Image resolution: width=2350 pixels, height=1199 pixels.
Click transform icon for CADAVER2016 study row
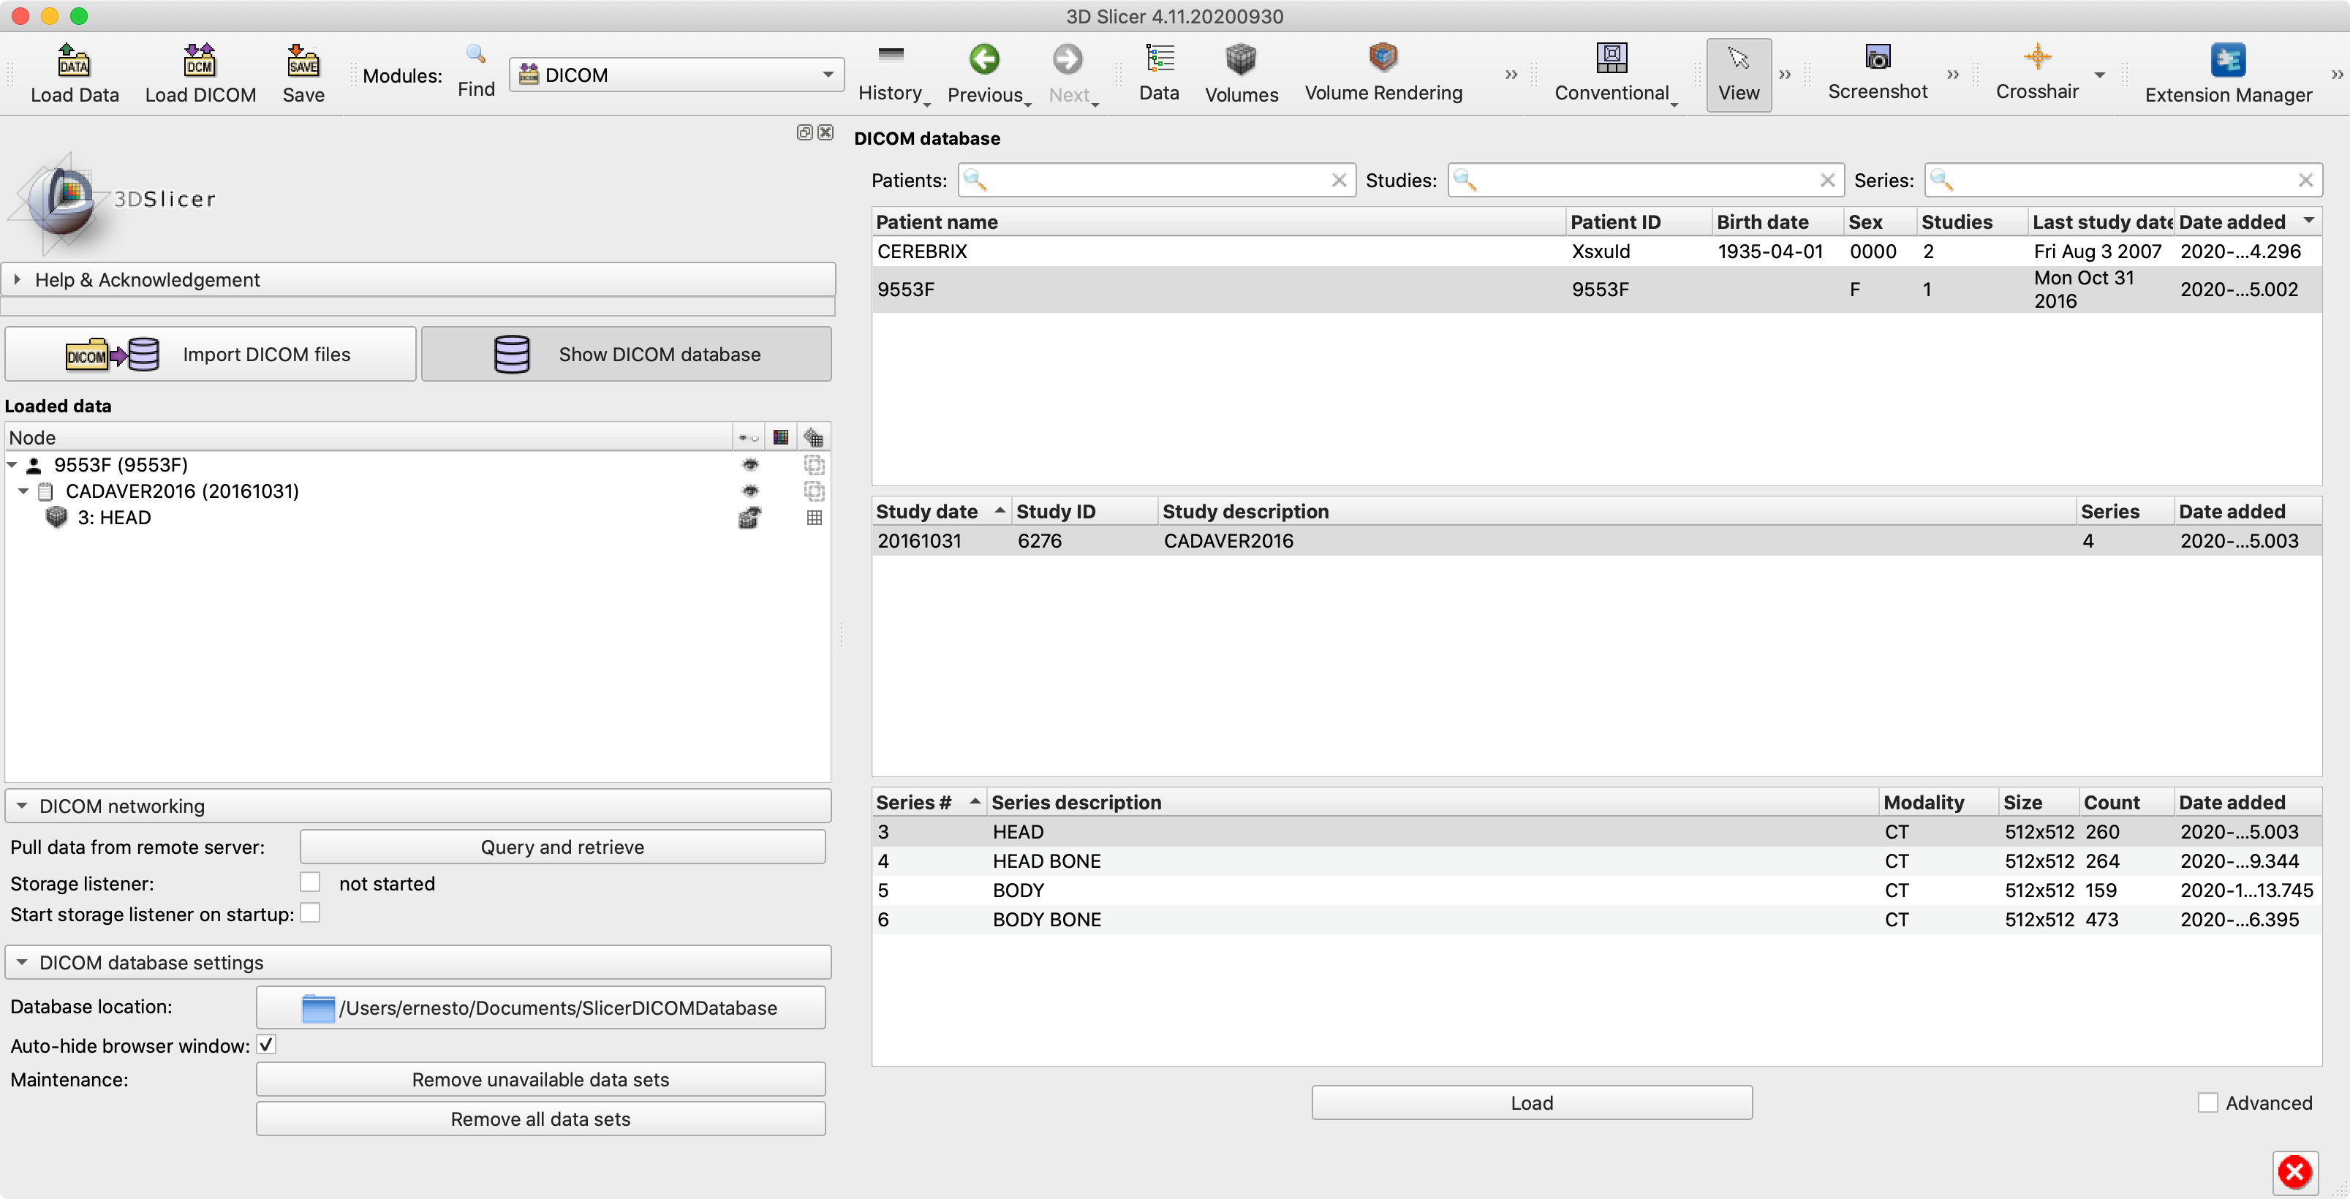click(814, 491)
